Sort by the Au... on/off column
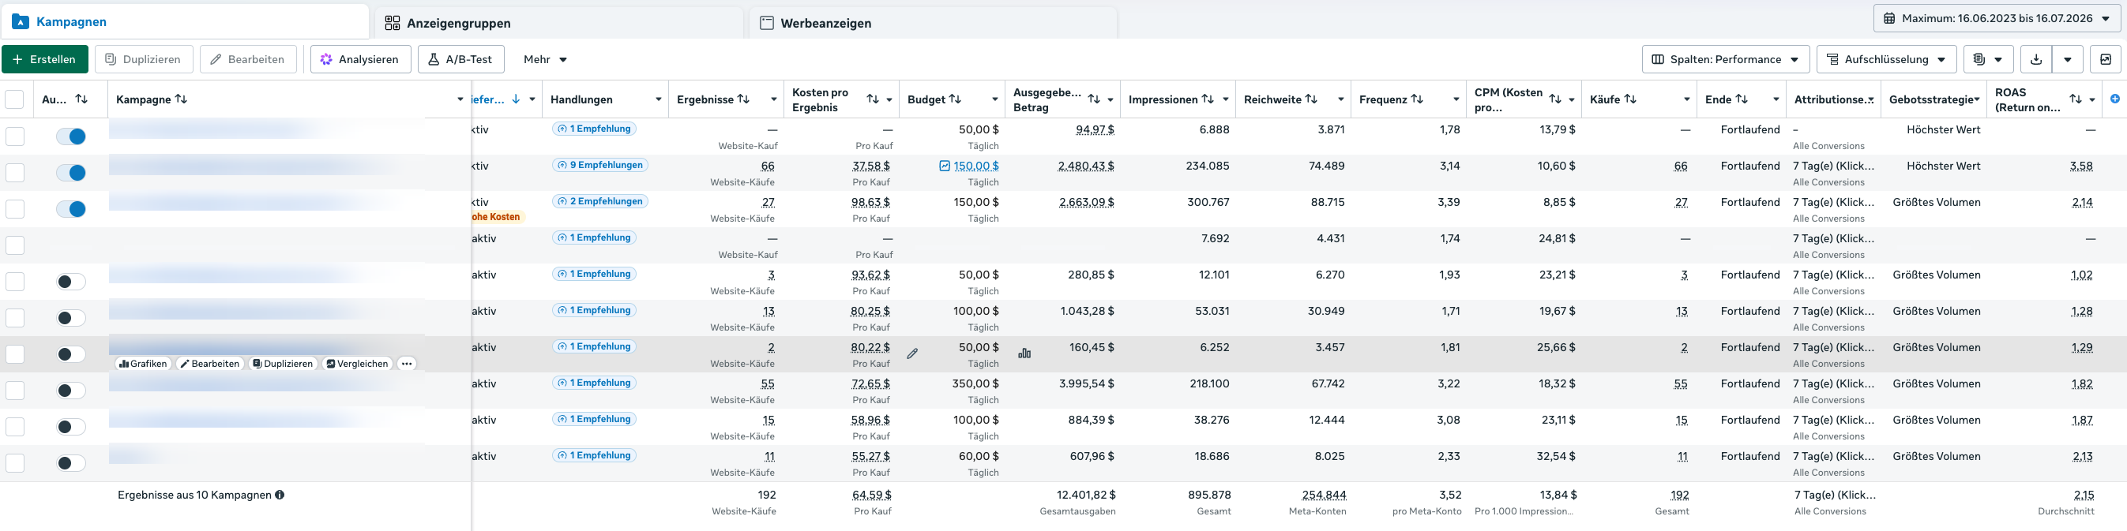Viewport: 2127px width, 531px height. [81, 99]
